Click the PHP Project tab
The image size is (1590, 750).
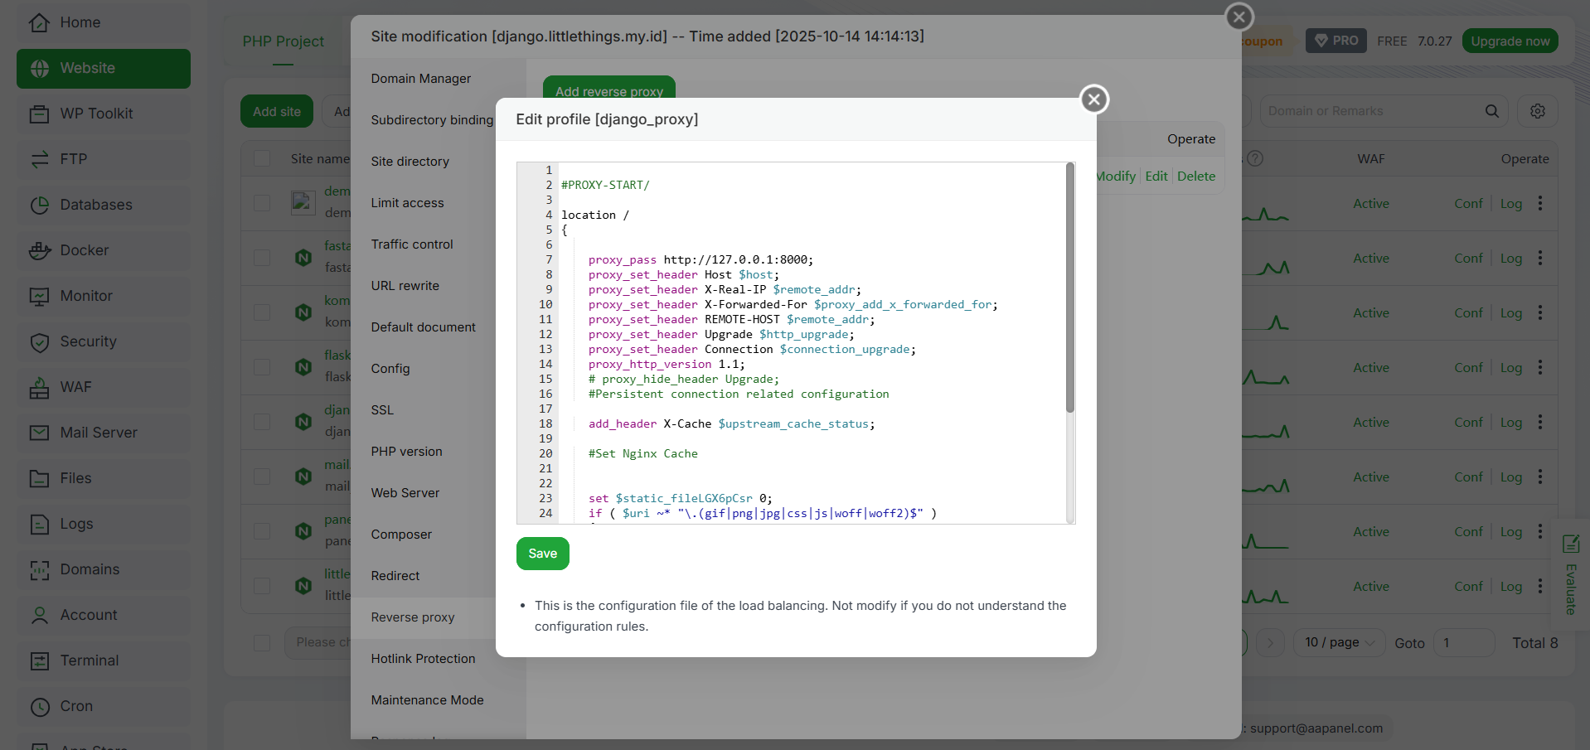pyautogui.click(x=284, y=41)
